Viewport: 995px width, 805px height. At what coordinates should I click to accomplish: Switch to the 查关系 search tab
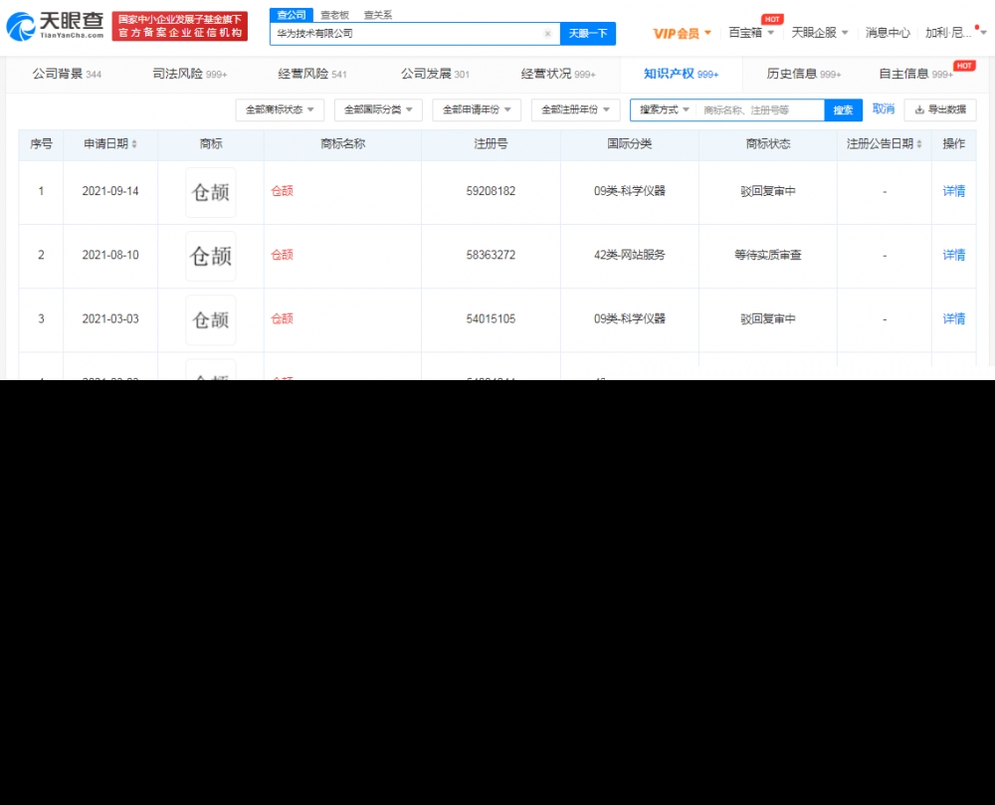point(377,15)
